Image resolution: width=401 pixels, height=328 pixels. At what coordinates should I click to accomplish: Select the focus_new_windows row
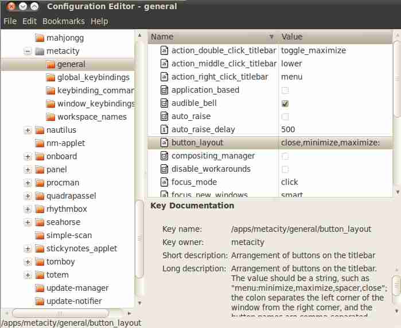coord(270,194)
